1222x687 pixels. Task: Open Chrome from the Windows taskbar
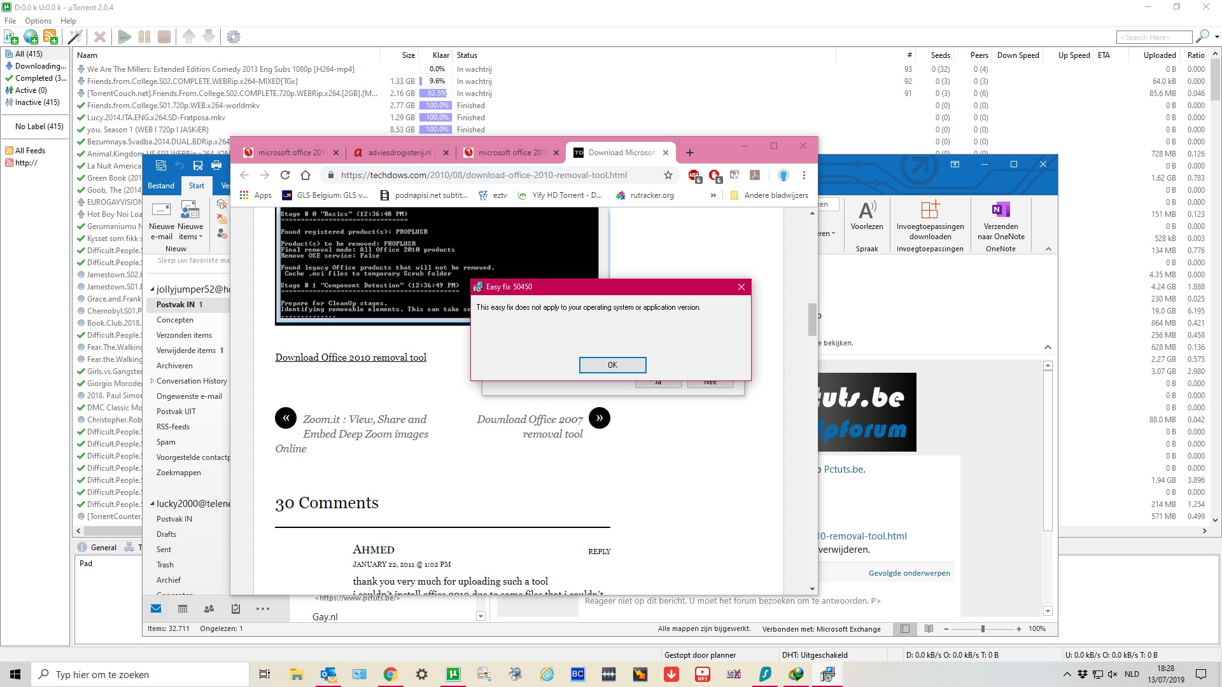pyautogui.click(x=391, y=674)
